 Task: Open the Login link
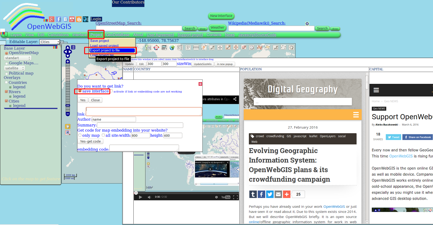[96, 19]
